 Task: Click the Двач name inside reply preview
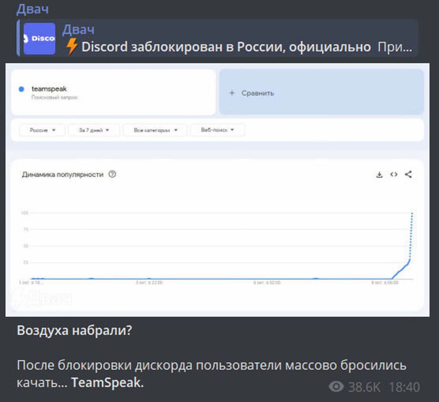(x=78, y=30)
